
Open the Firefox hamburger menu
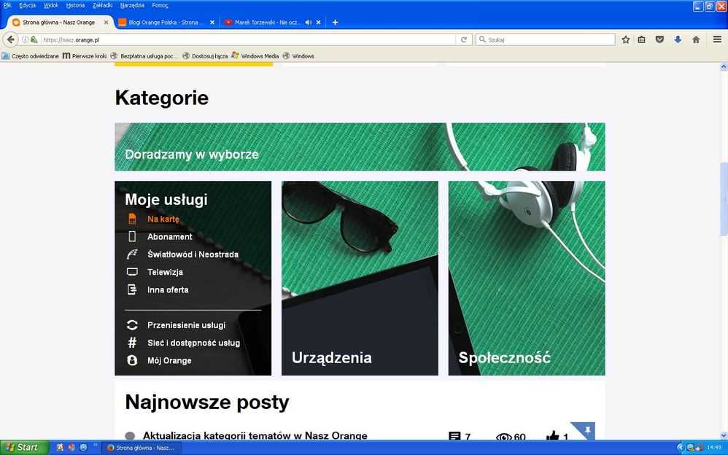(x=718, y=39)
